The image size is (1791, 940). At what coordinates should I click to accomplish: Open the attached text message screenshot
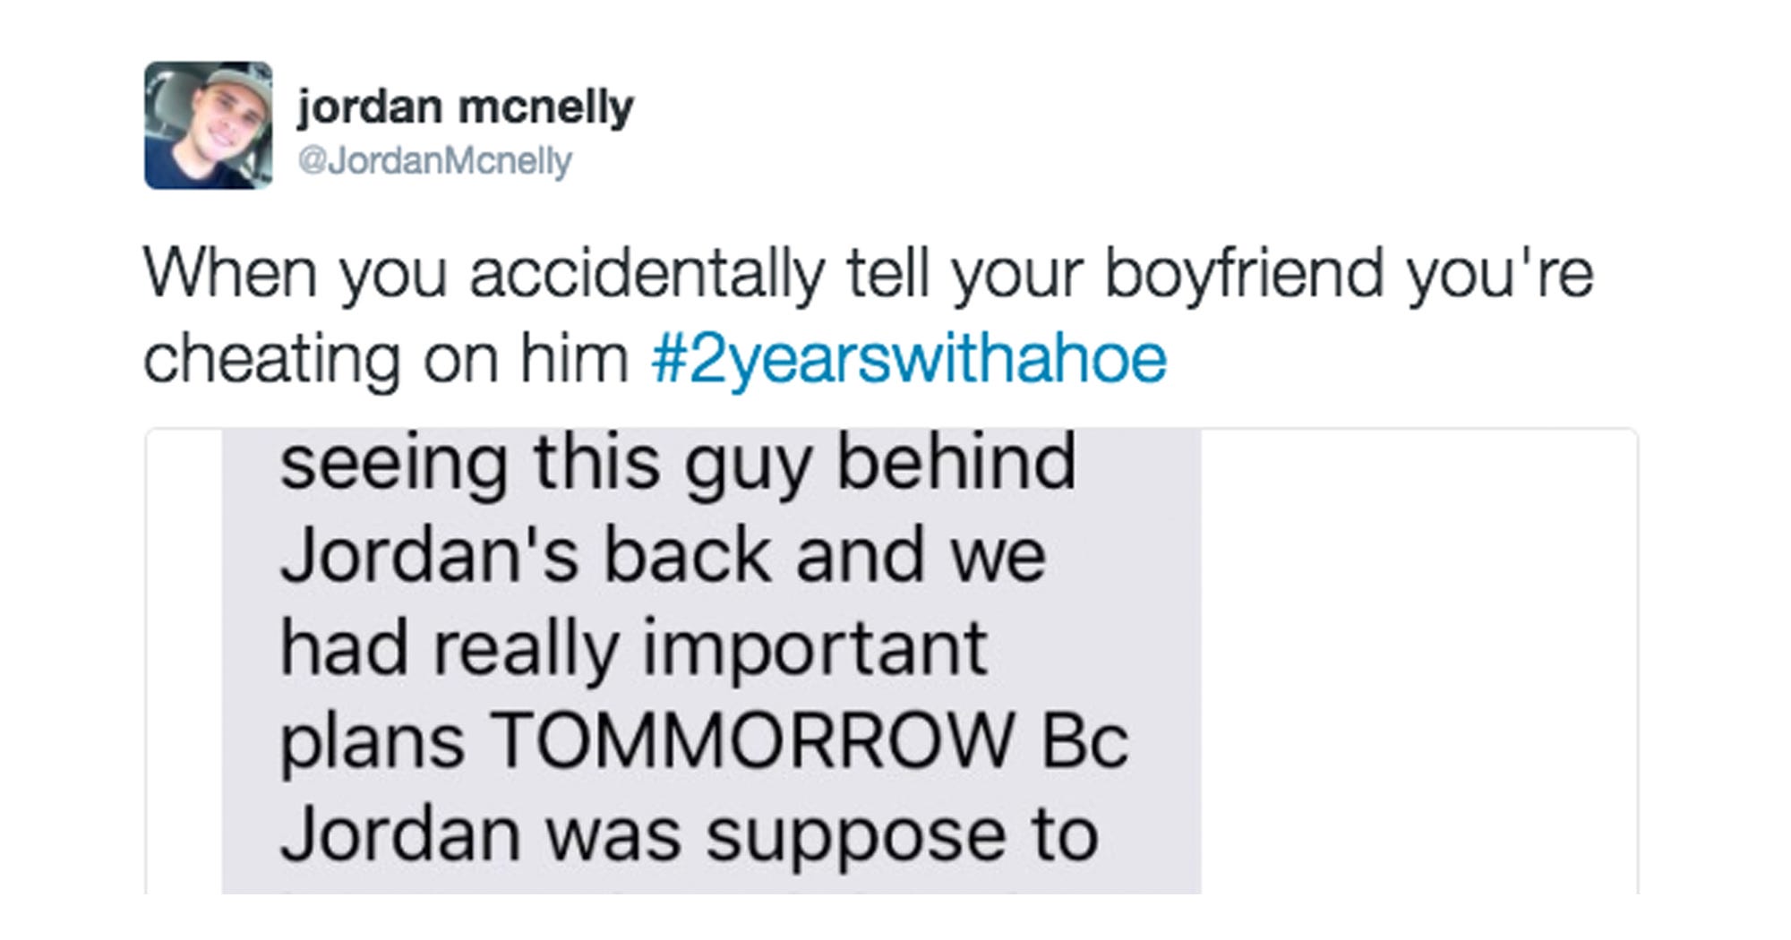[x=892, y=661]
